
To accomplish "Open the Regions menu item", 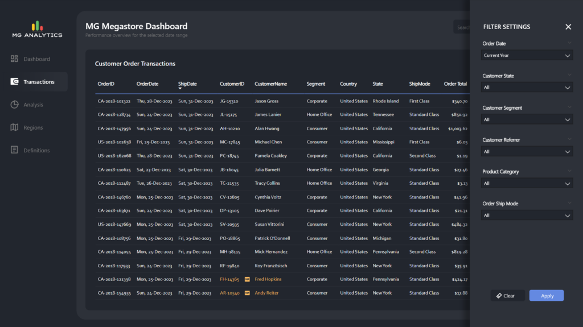I will click(33, 127).
